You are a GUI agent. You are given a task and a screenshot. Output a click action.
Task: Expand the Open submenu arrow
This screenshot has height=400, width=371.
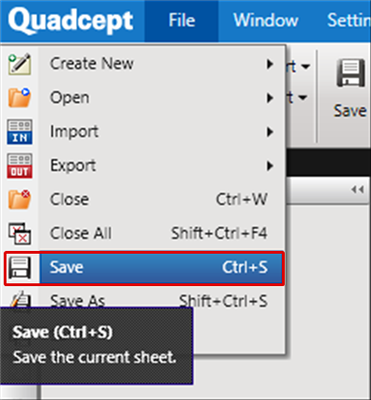click(x=270, y=98)
